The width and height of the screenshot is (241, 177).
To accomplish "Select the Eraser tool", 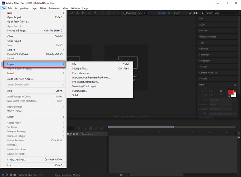I will [x=82, y=13].
